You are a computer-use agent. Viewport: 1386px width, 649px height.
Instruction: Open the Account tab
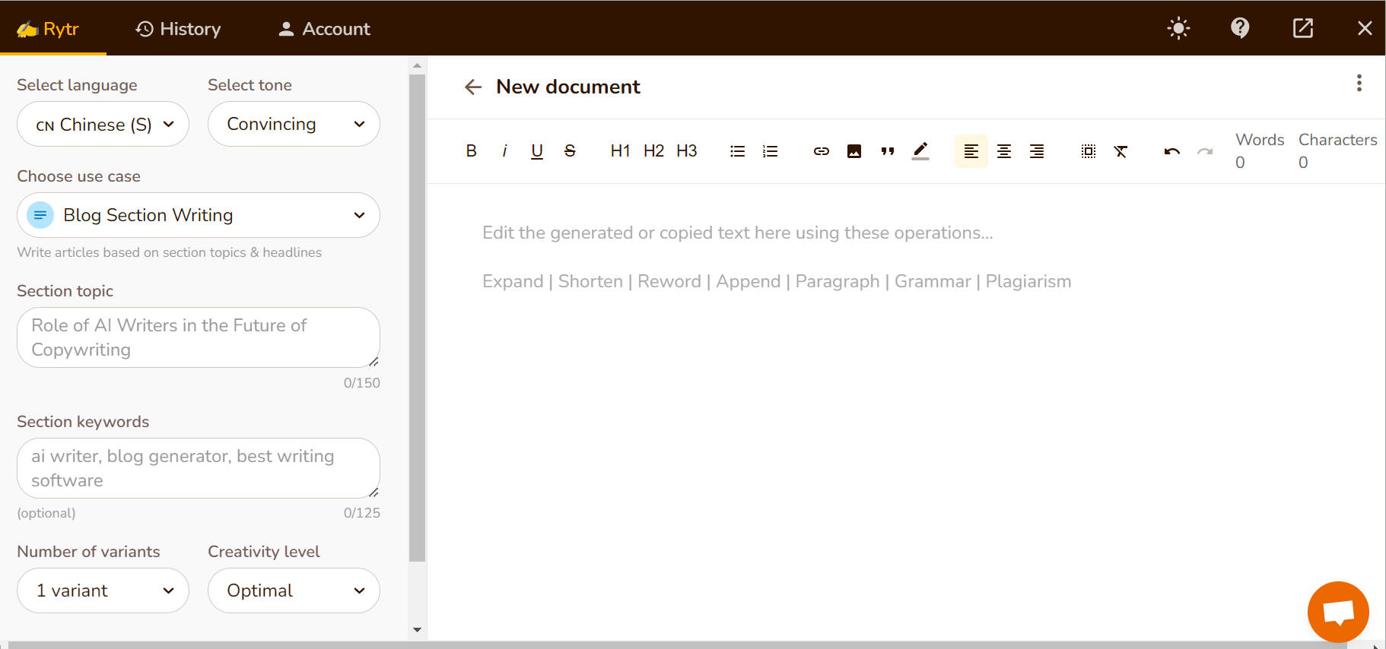tap(324, 29)
